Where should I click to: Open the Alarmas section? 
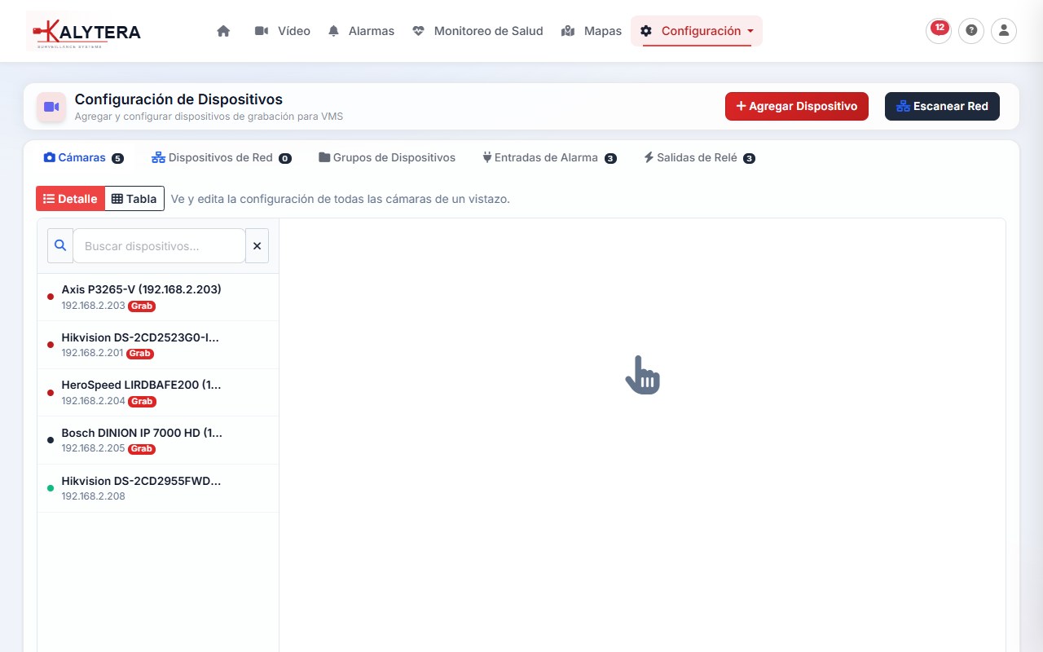pyautogui.click(x=361, y=31)
